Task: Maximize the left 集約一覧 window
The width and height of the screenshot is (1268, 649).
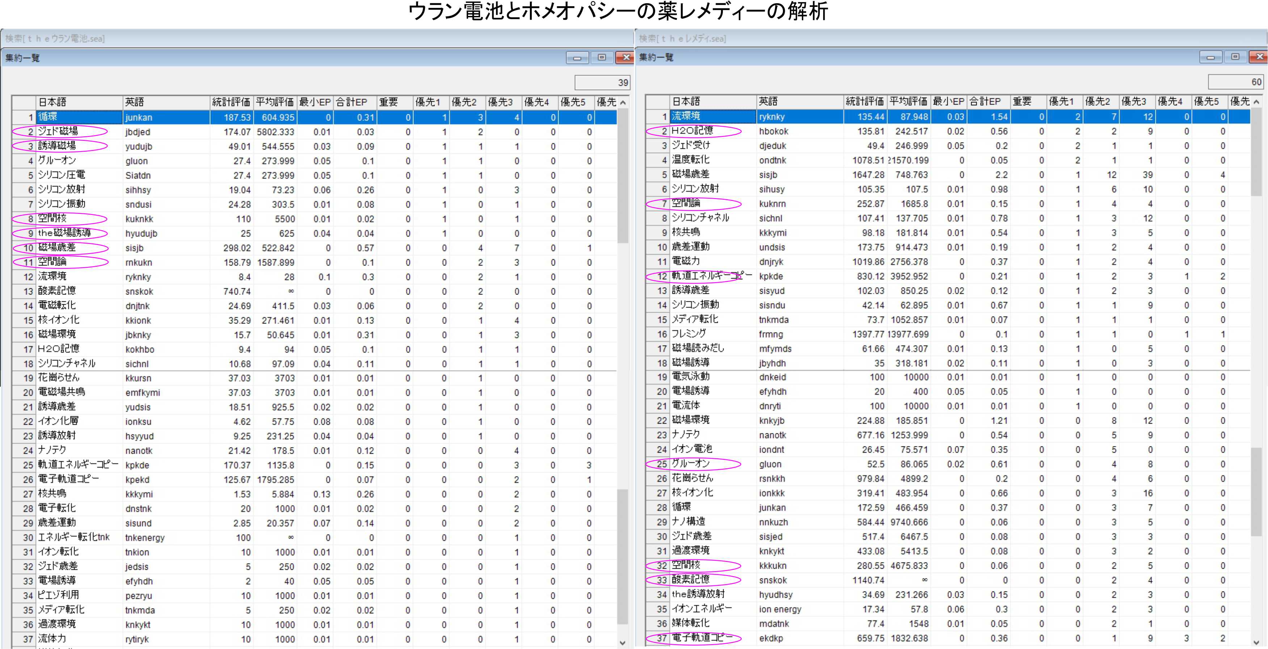Action: 602,58
